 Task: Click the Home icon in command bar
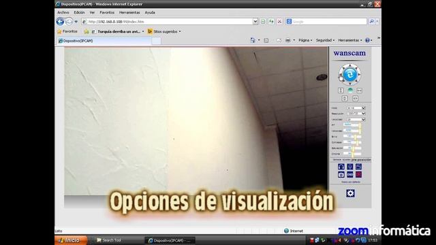(x=253, y=40)
